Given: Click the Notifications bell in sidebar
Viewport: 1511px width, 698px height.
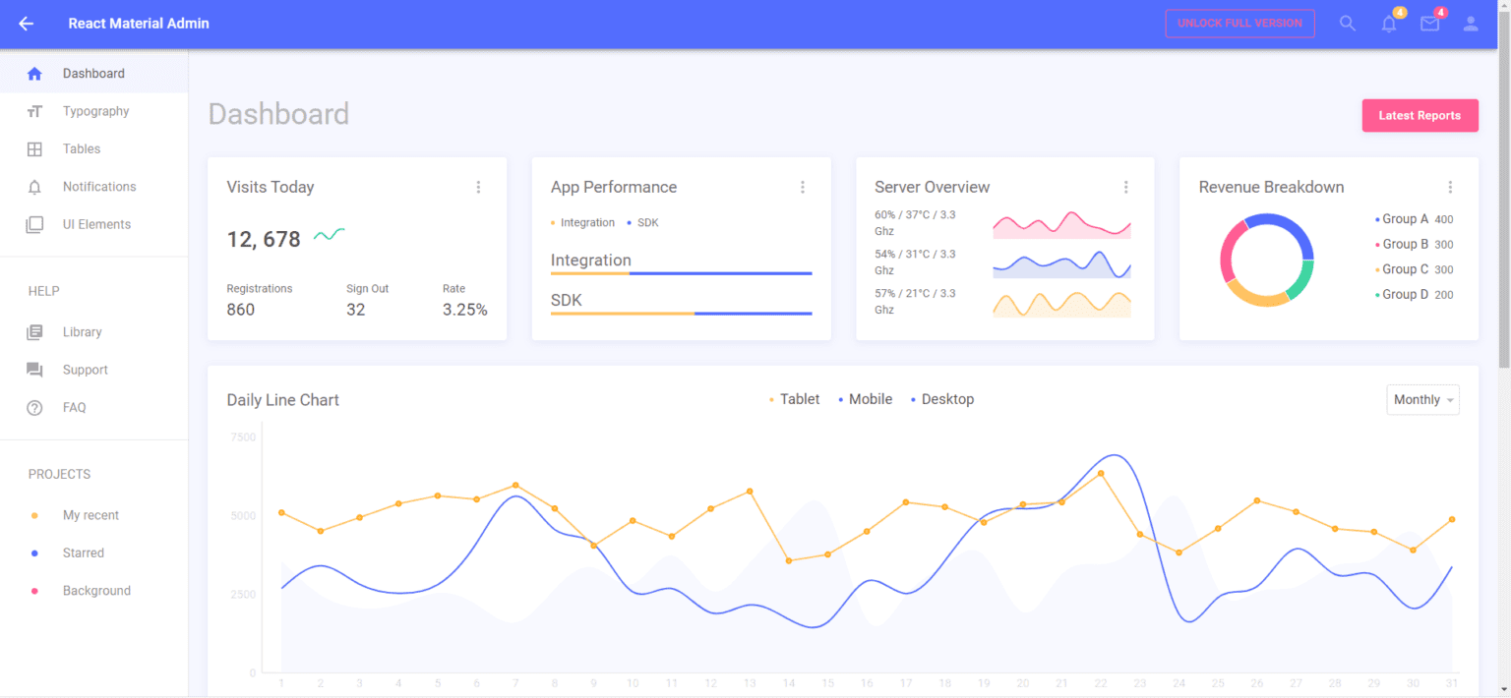Looking at the screenshot, I should pos(35,187).
